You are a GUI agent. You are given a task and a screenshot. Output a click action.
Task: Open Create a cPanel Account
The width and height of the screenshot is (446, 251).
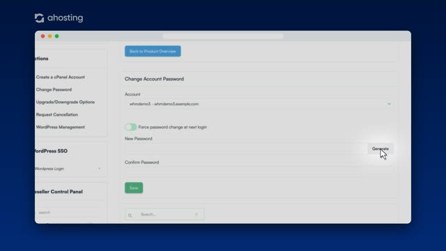point(61,77)
